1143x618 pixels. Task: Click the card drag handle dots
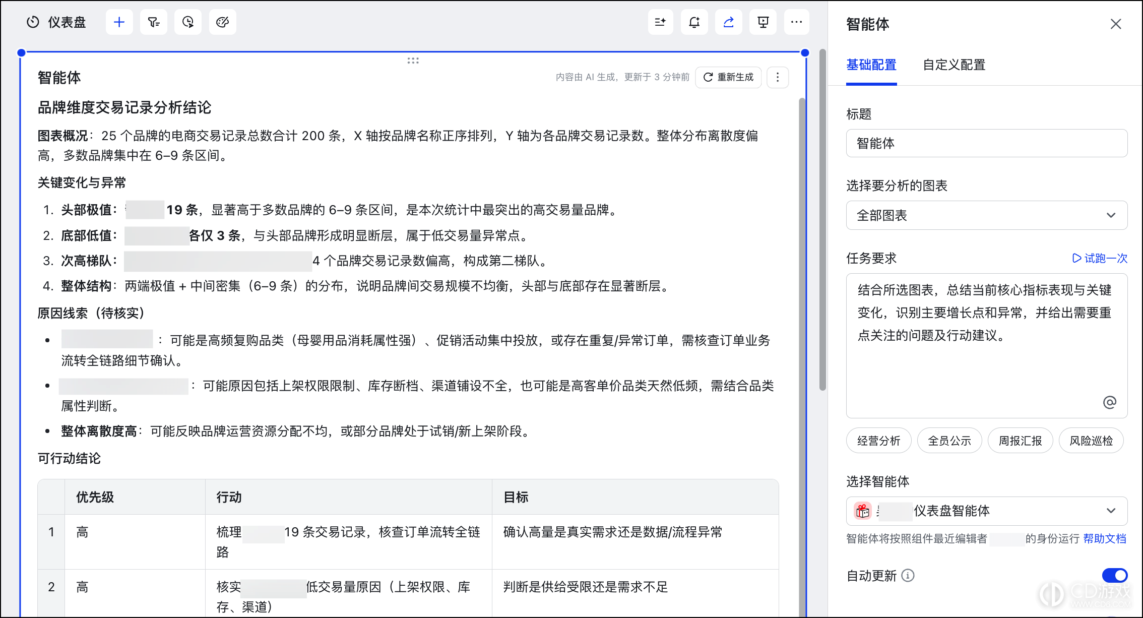[413, 60]
